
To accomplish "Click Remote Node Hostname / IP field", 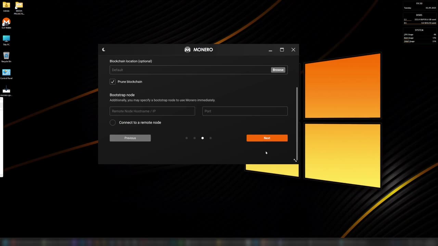I will coord(152,111).
